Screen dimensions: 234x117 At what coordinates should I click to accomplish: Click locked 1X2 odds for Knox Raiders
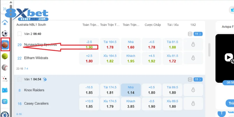point(193,90)
